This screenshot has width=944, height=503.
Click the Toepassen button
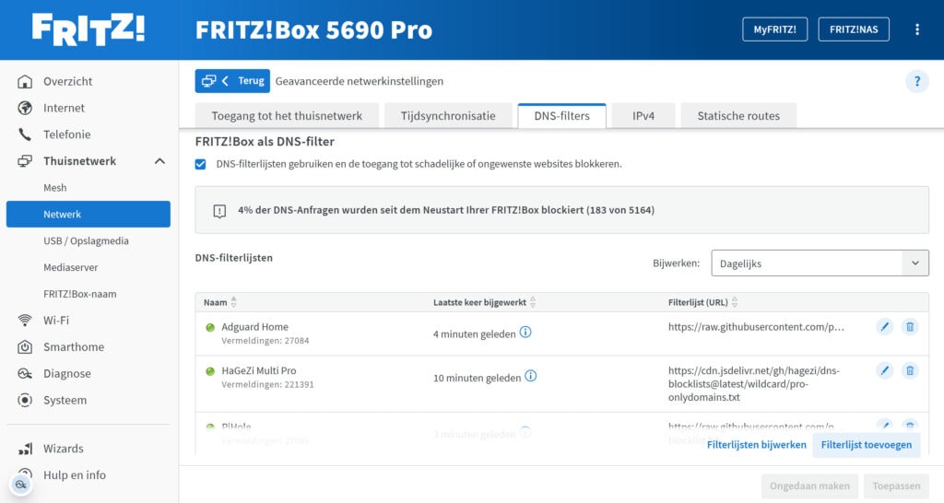pos(896,485)
